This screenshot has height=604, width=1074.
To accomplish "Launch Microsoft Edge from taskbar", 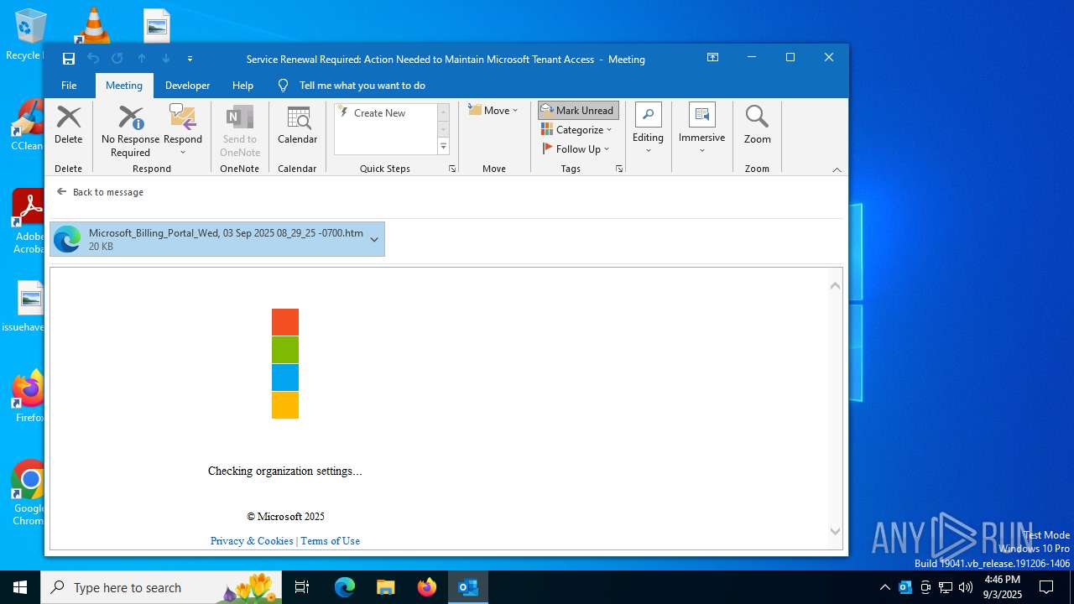I will (x=345, y=587).
